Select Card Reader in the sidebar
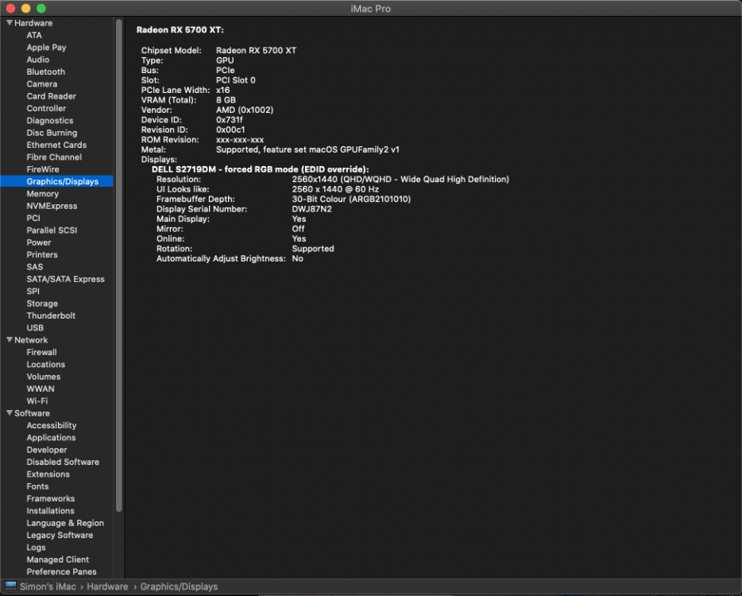The image size is (742, 596). tap(51, 96)
